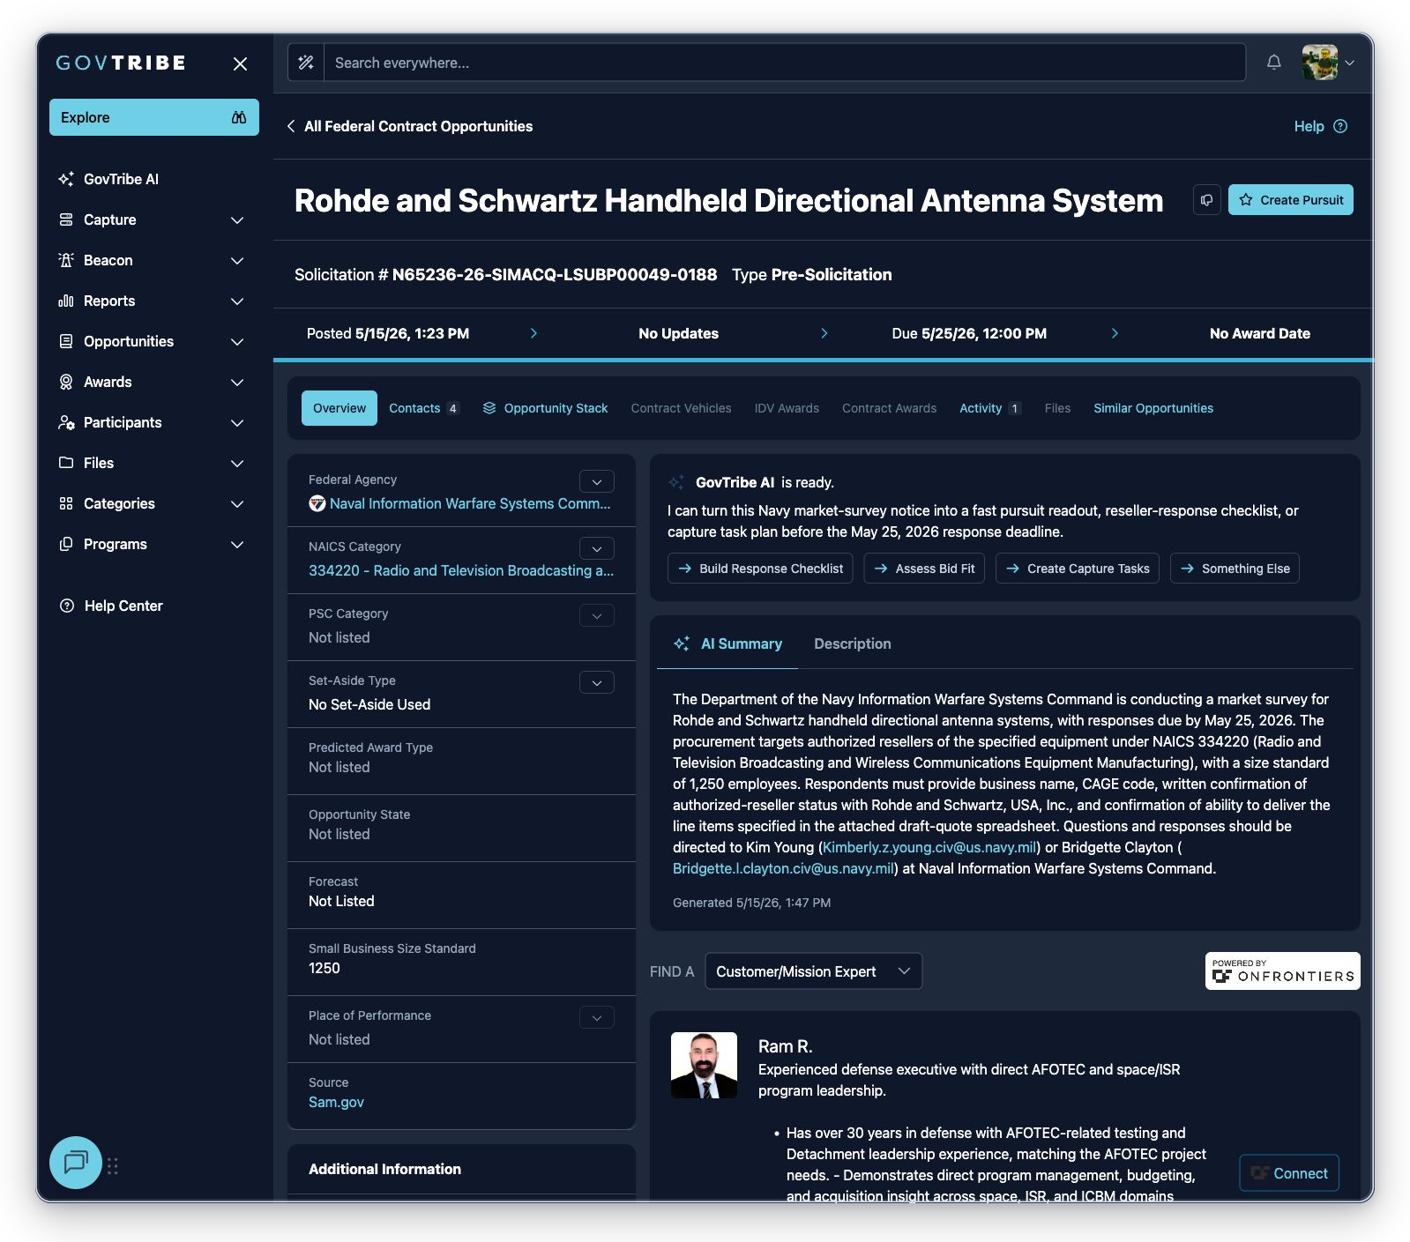This screenshot has width=1410, height=1242.
Task: Open the Customer/Mission Expert dropdown
Action: tap(813, 971)
